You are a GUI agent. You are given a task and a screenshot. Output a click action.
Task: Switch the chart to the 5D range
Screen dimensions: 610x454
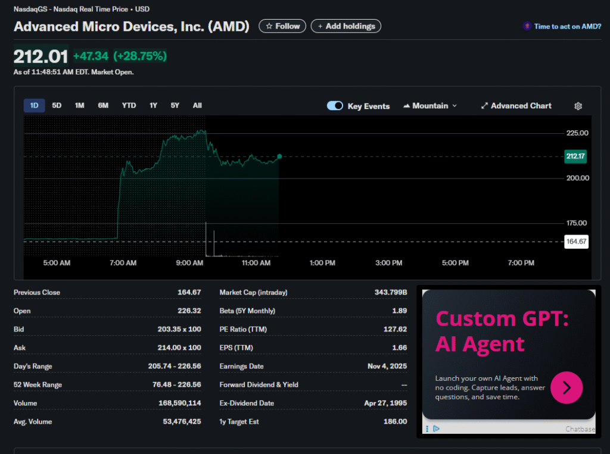(x=57, y=105)
